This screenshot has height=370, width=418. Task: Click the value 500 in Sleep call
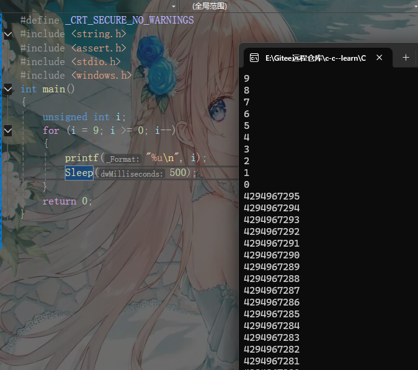178,173
